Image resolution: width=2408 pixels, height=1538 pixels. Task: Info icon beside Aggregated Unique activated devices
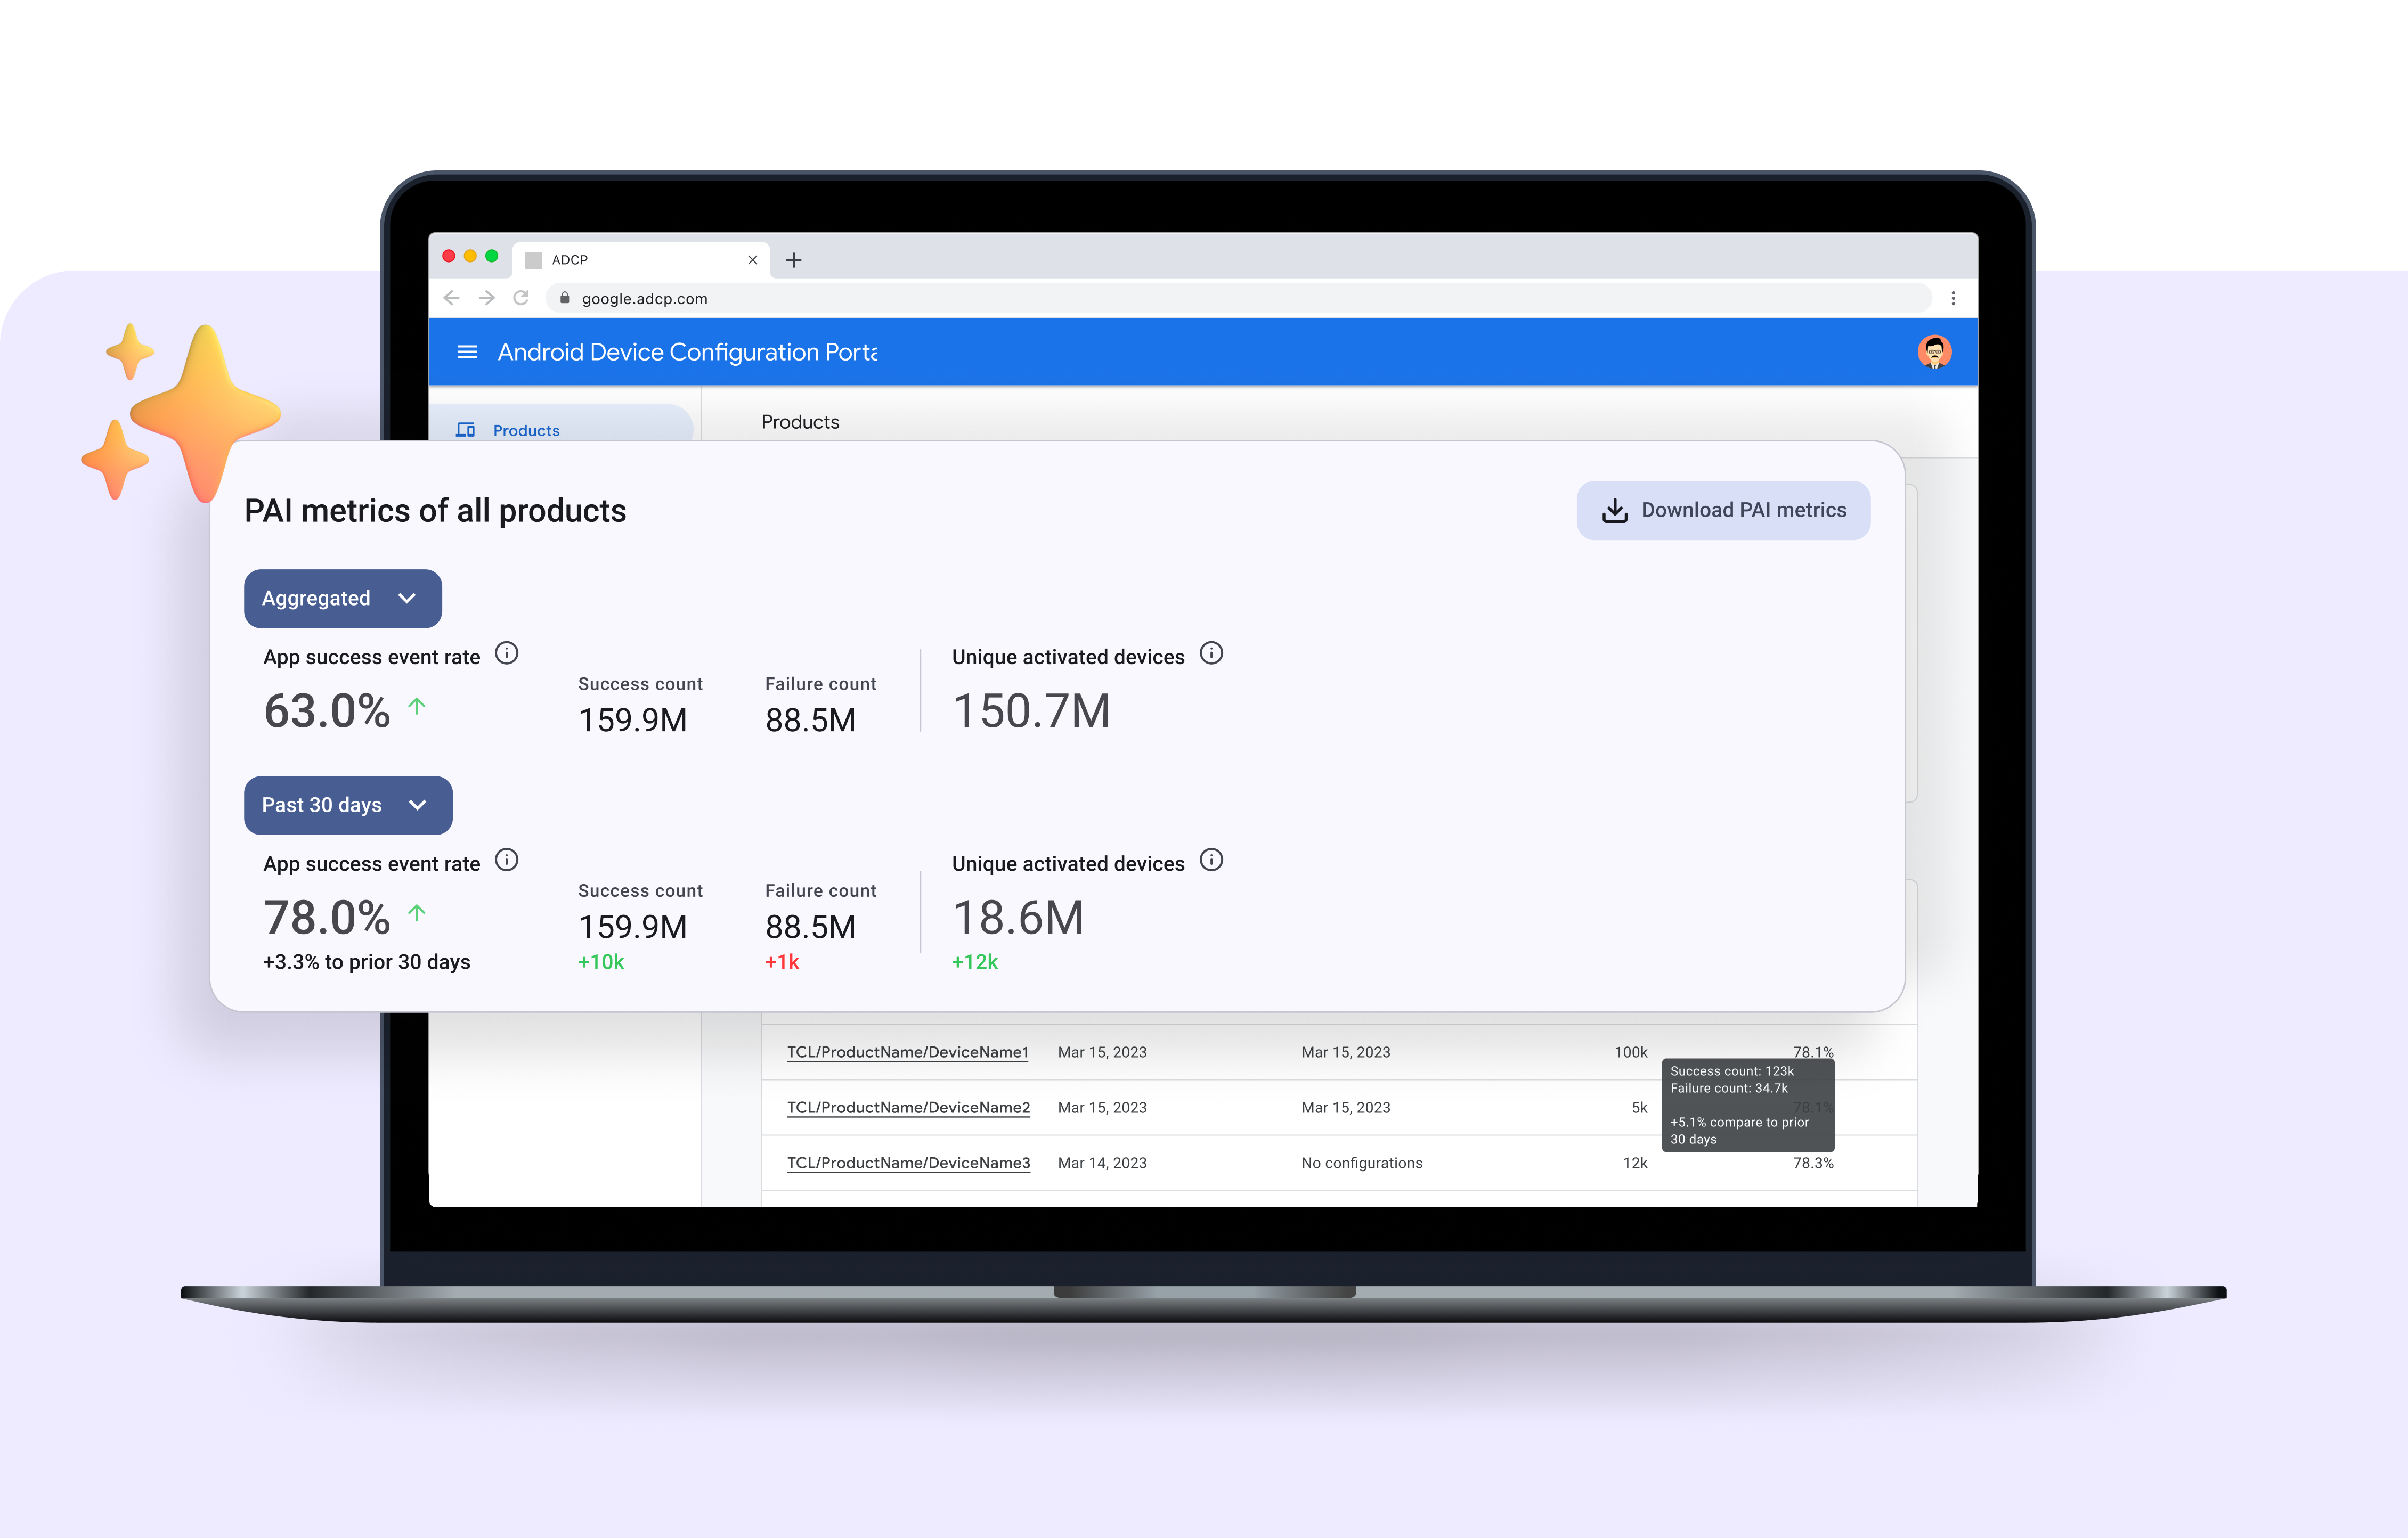[x=1211, y=653]
